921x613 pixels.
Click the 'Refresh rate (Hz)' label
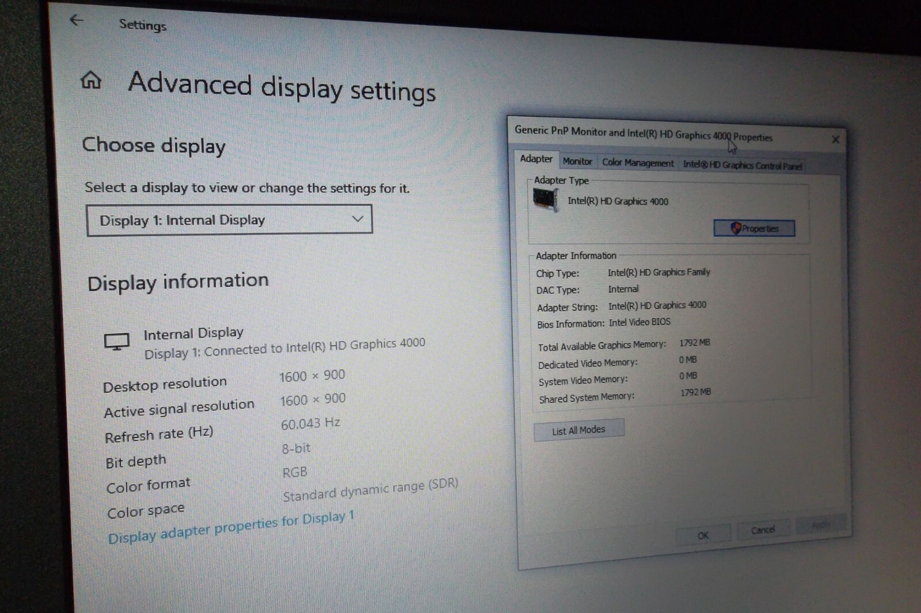click(159, 434)
